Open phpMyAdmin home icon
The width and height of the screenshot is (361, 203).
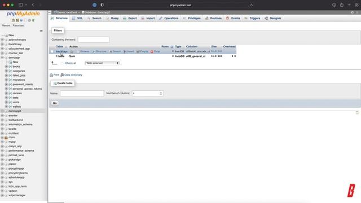pyautogui.click(x=13, y=20)
